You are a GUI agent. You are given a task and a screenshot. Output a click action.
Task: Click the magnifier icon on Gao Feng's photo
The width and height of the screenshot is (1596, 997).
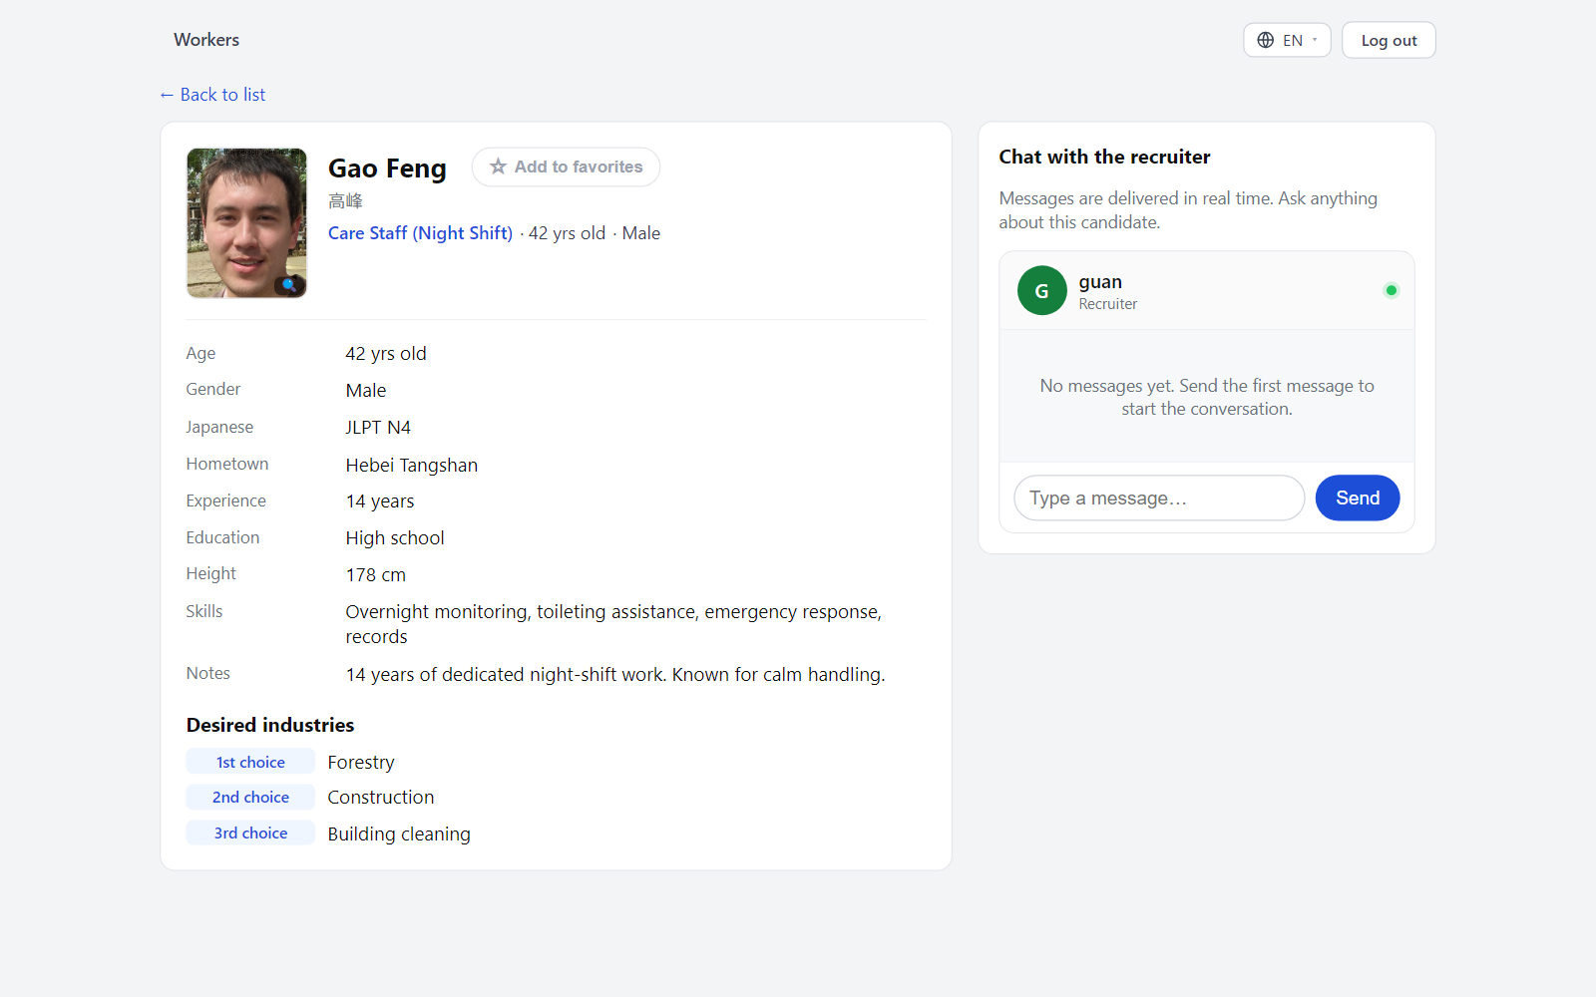click(289, 284)
